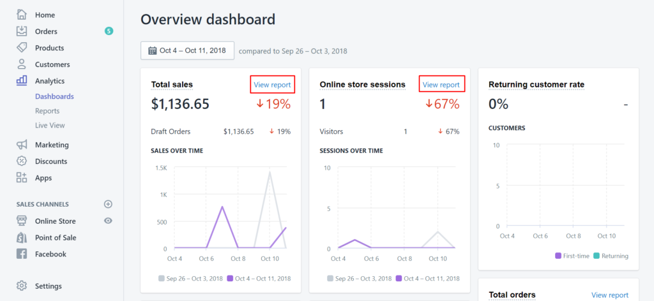654x301 pixels.
Task: Open Apps page
Action: click(43, 178)
